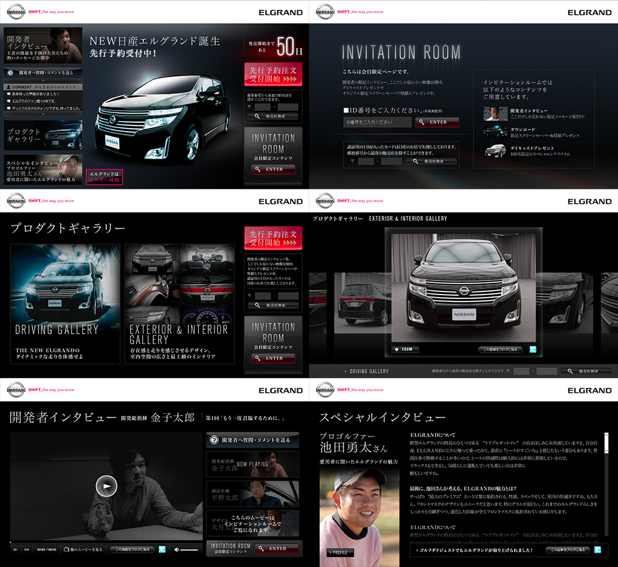Click 販売店検索 in the exterior gallery bottom bar

click(x=587, y=371)
